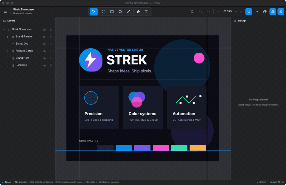Click the magenta palette swatch on canvas

coord(161,148)
